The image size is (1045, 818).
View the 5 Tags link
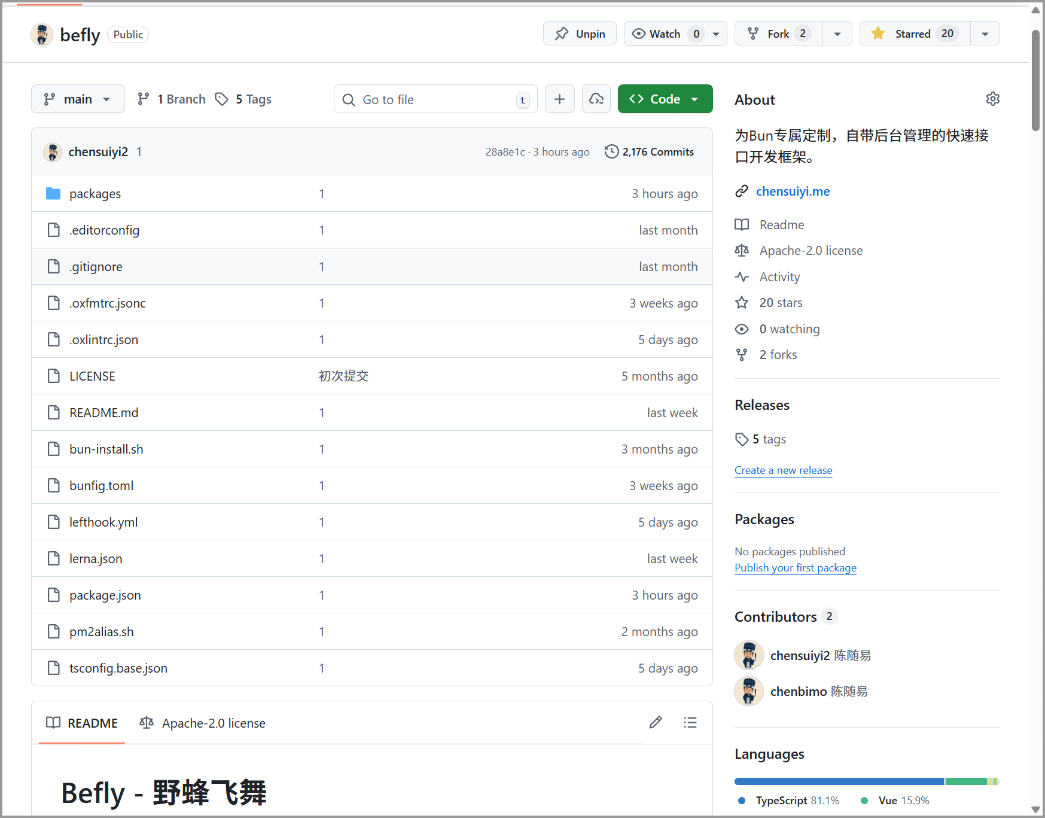(x=243, y=99)
